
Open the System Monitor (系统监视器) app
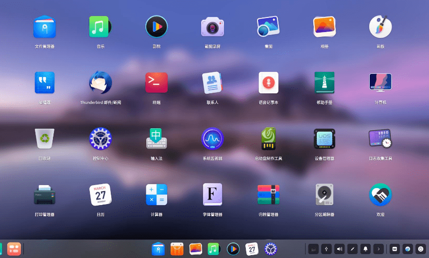212,139
